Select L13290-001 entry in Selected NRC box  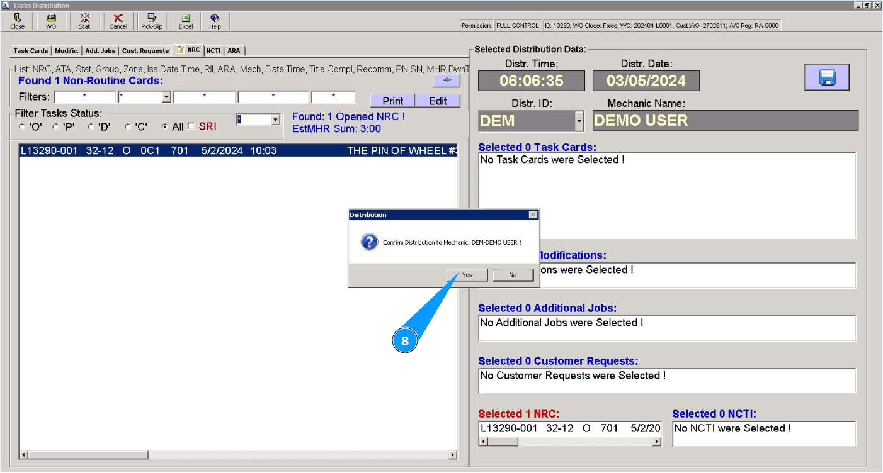tap(570, 428)
